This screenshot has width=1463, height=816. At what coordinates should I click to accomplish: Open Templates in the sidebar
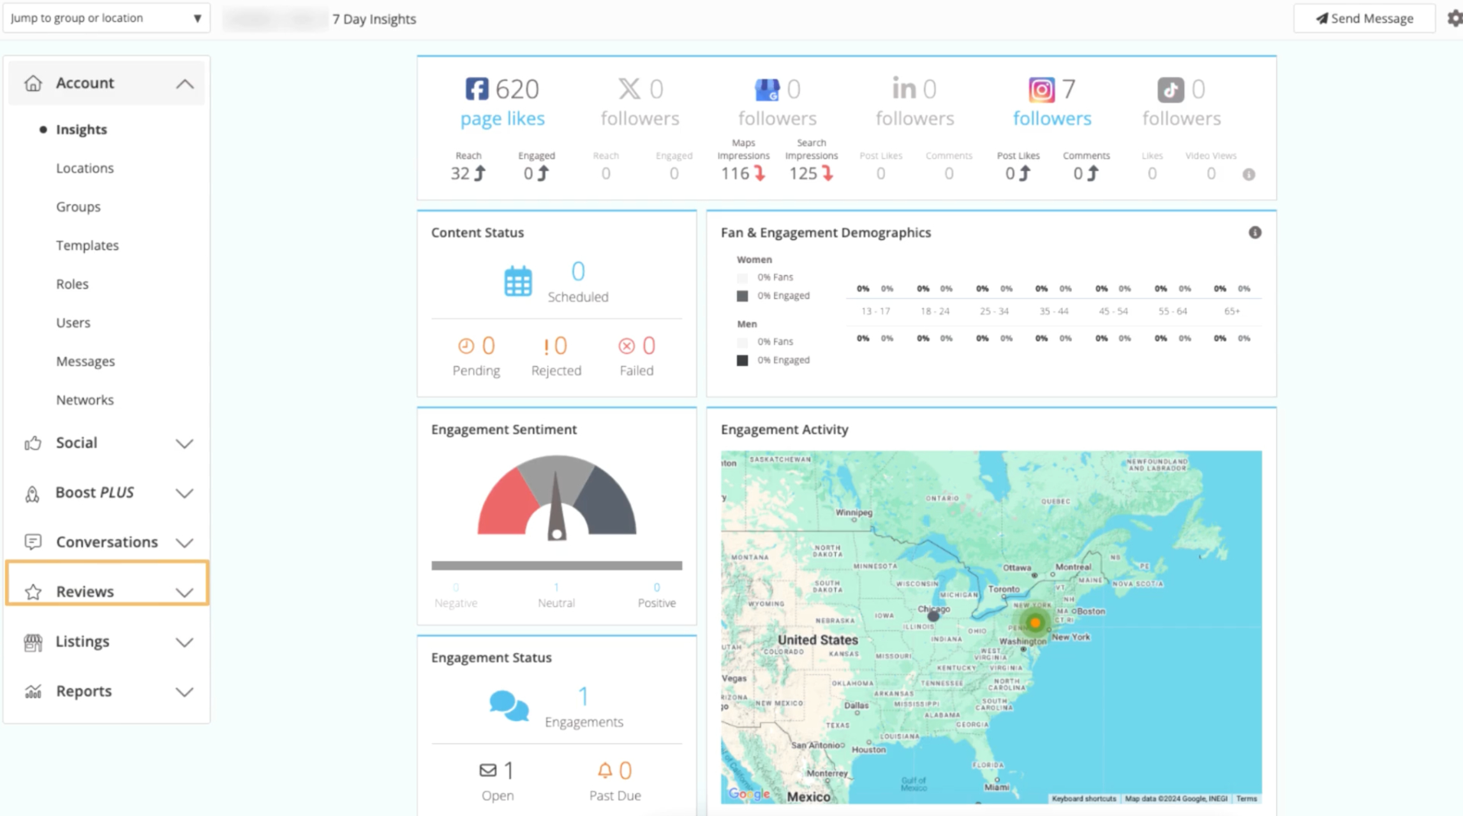[x=87, y=245]
